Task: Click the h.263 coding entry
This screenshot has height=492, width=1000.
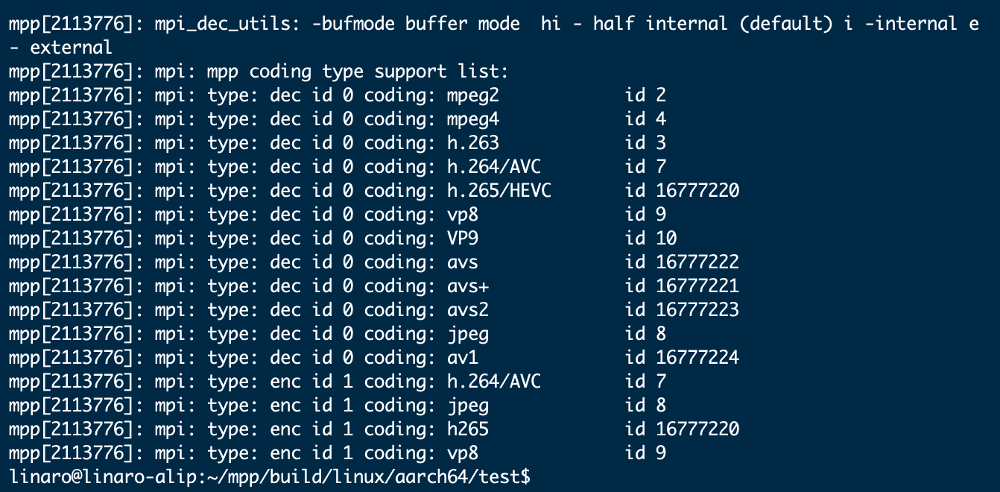Action: (x=472, y=143)
